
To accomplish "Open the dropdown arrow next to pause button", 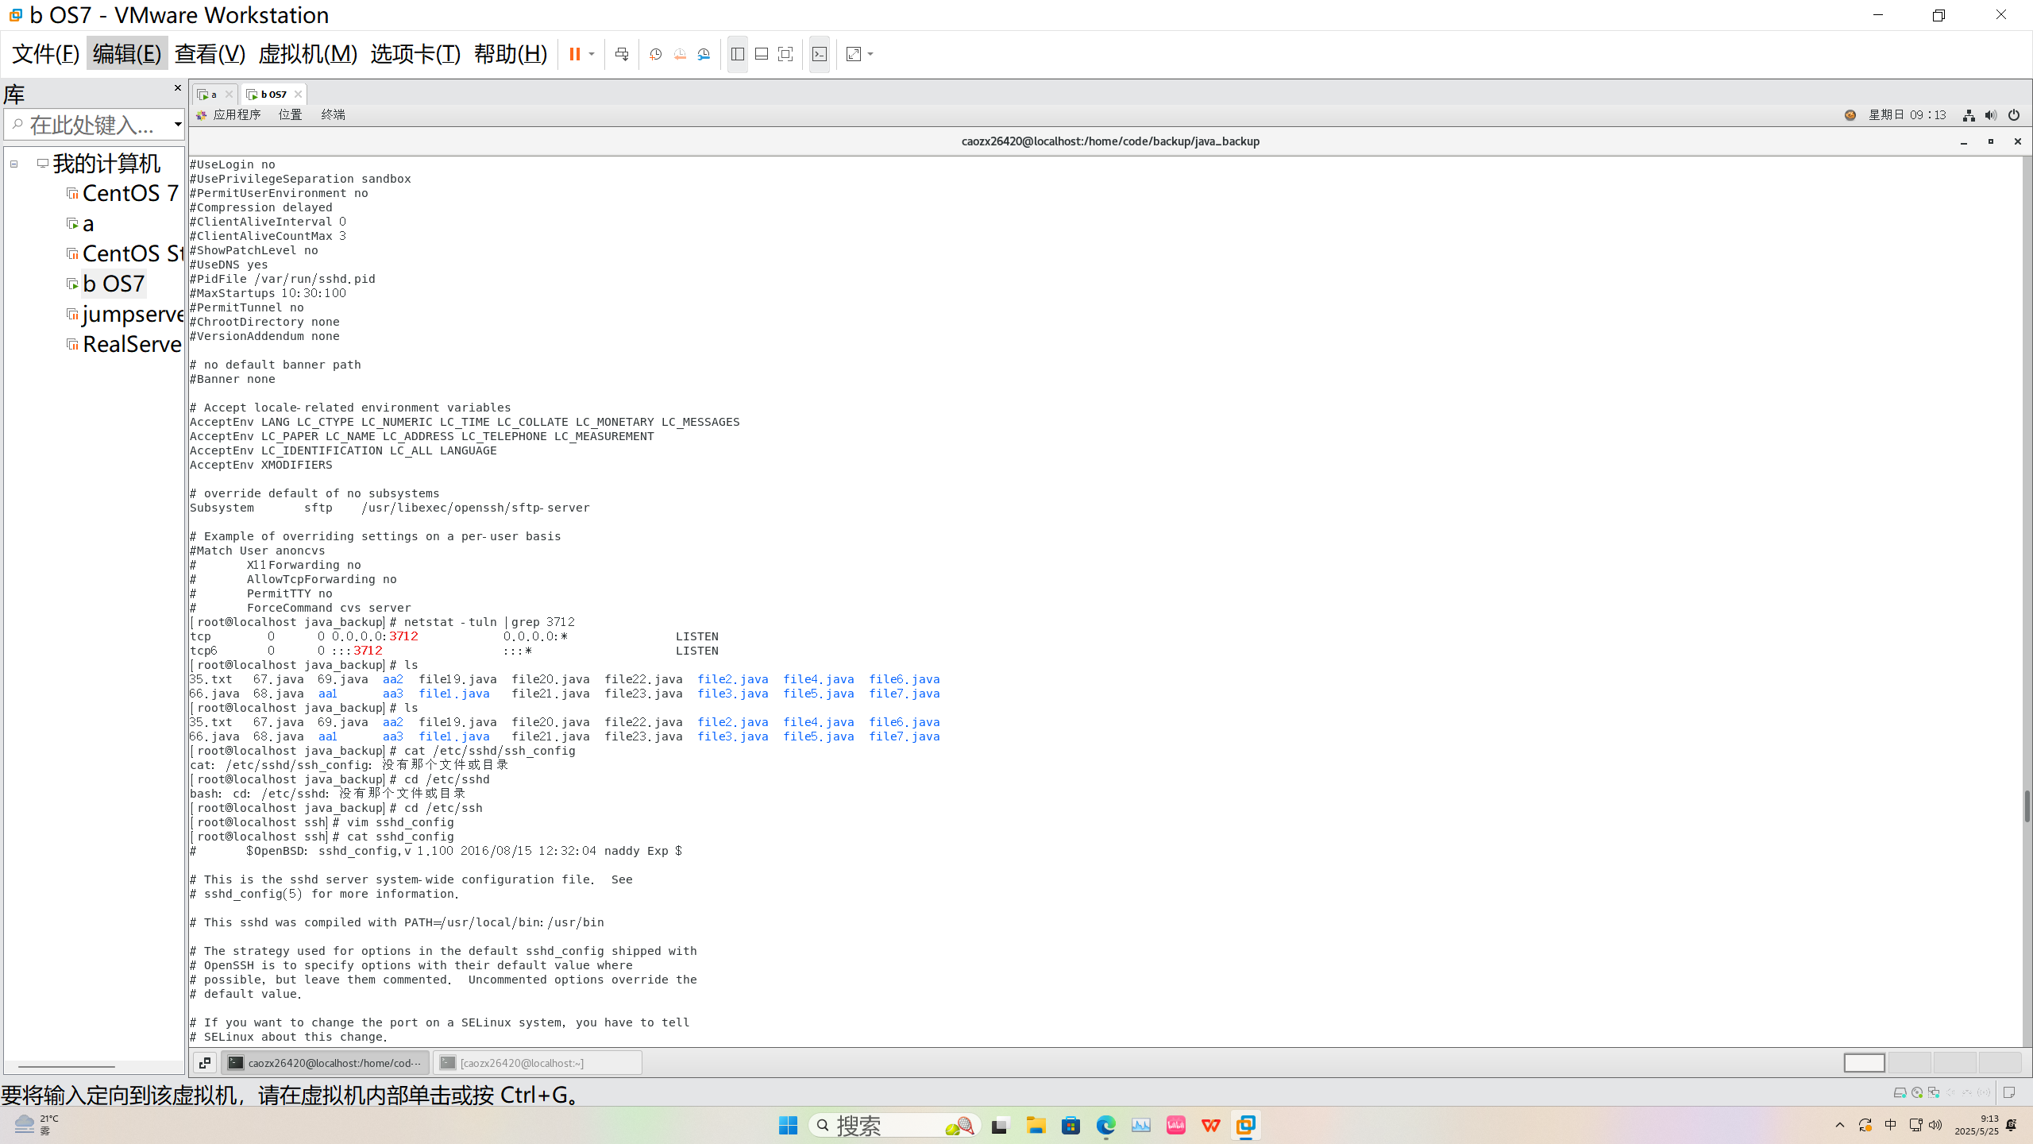I will point(592,54).
